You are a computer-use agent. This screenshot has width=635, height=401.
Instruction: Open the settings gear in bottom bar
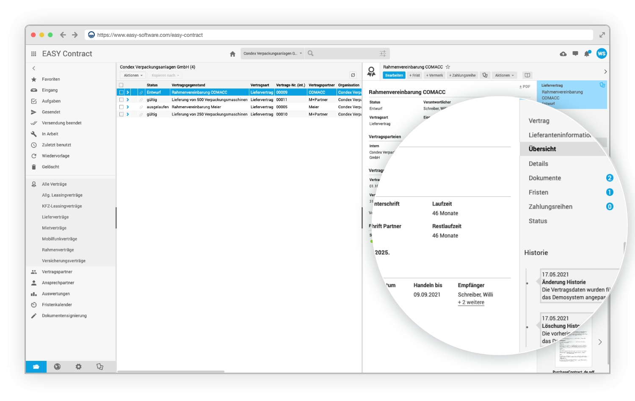click(x=78, y=367)
